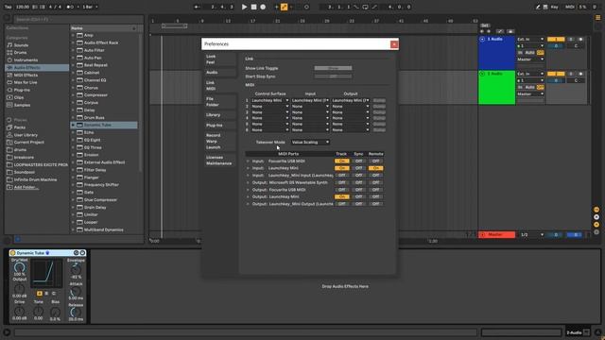Expand the Amp folder in browser

tap(73, 35)
